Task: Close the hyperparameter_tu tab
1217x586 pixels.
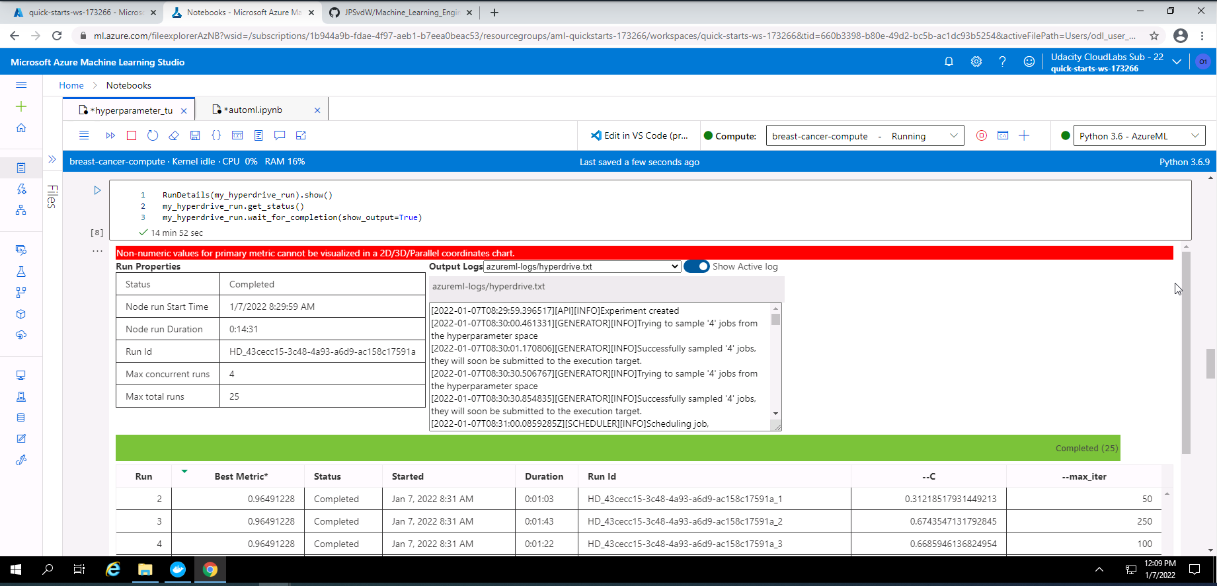Action: click(x=184, y=111)
